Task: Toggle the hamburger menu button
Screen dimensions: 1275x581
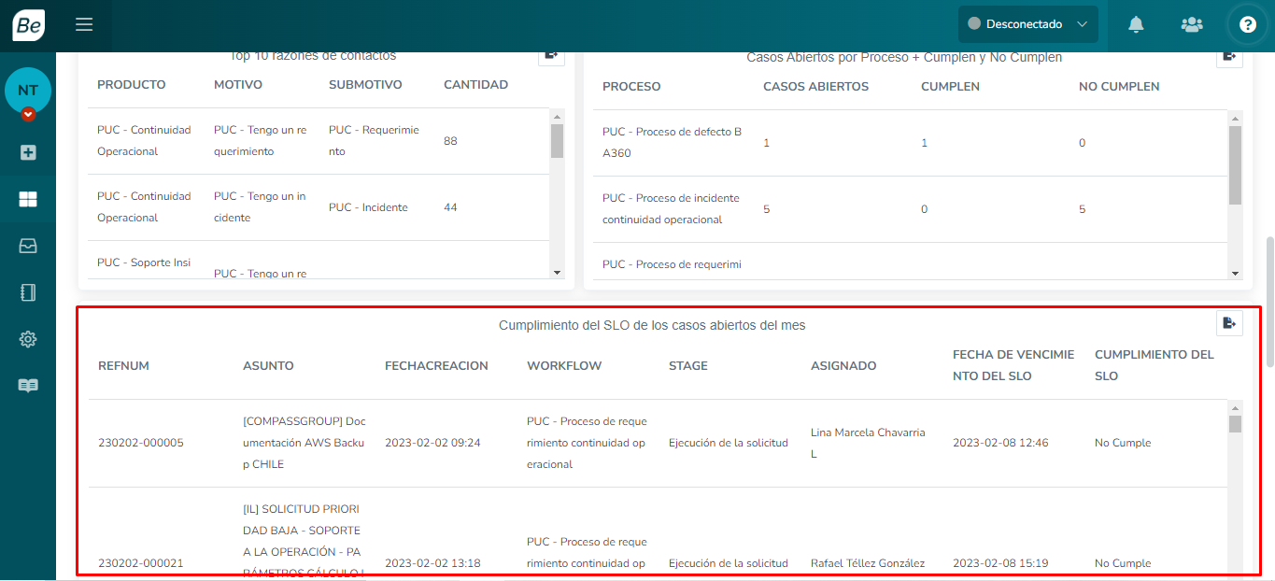Action: click(84, 25)
